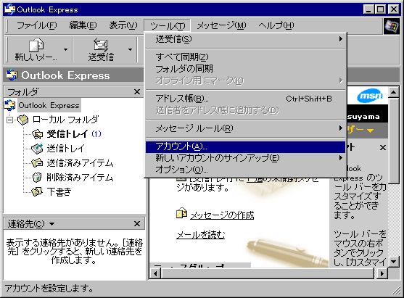Image resolution: width=404 pixels, height=298 pixels.
Task: Select アカウント(A)... in the Tools menu
Action: point(246,146)
